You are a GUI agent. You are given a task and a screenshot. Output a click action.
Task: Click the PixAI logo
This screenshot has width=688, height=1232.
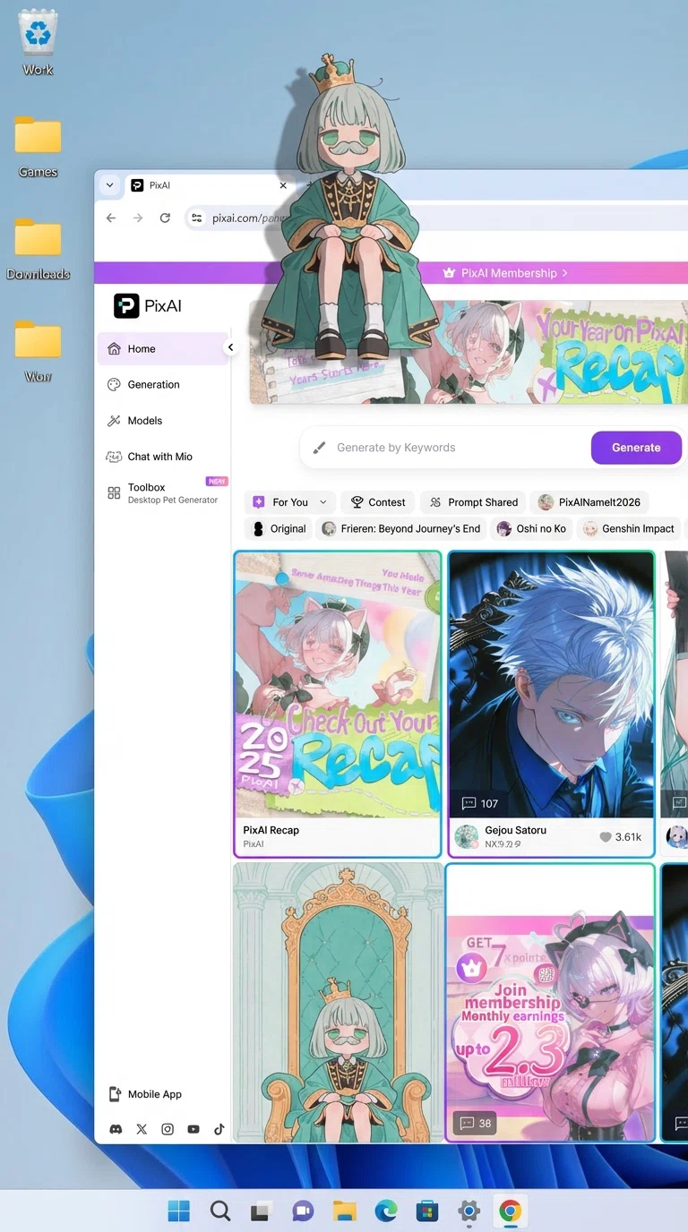pyautogui.click(x=148, y=305)
